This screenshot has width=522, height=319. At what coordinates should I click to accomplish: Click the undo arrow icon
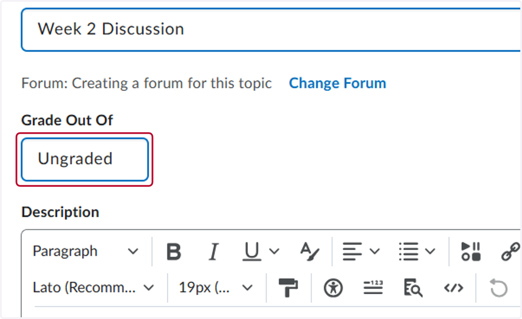pos(499,288)
